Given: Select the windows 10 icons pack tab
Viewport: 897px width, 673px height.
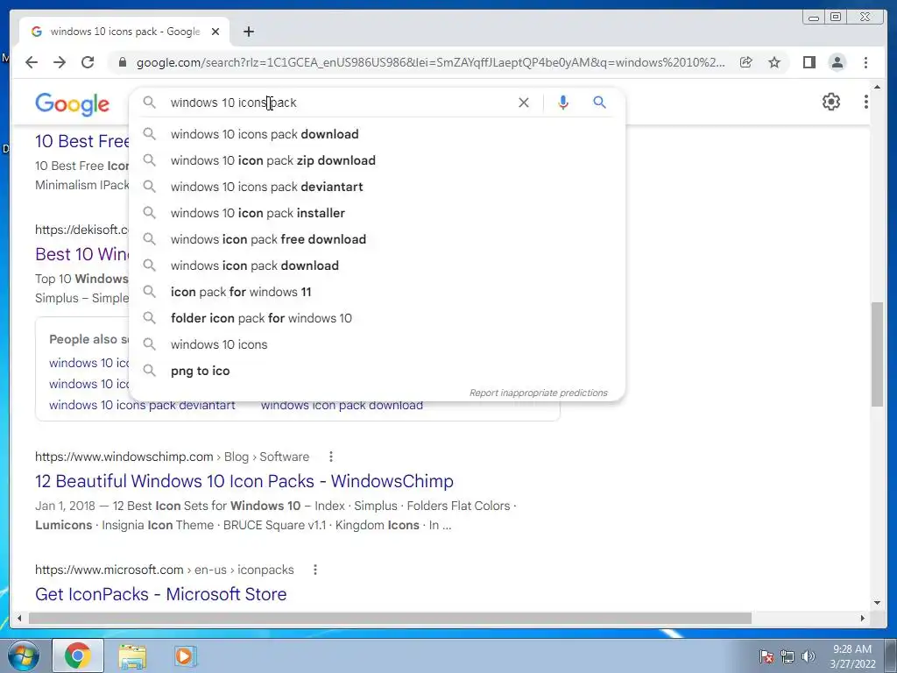Looking at the screenshot, I should (x=124, y=32).
